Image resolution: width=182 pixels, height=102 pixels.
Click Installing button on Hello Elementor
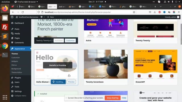[58, 82]
